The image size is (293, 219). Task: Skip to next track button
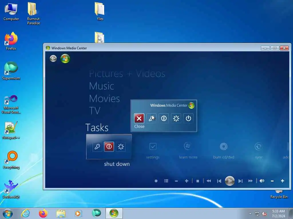point(240,181)
